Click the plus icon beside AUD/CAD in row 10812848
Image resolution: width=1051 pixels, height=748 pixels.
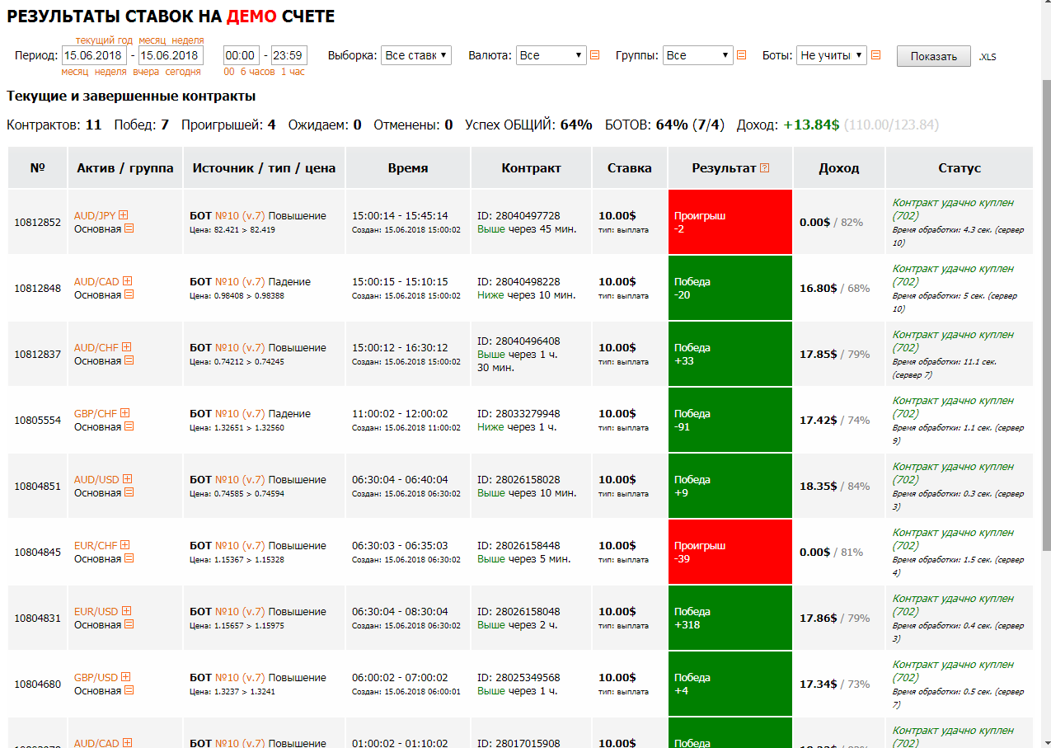coord(127,281)
